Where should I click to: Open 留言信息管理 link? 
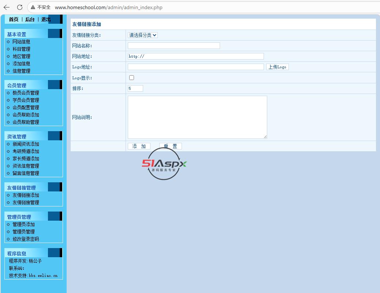pyautogui.click(x=26, y=173)
